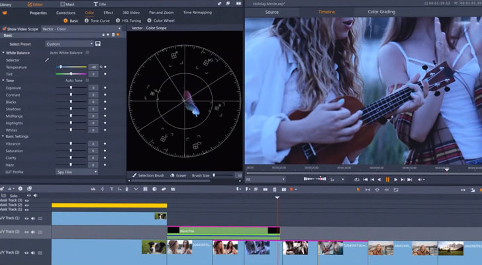Open the LUT Profile dropdown
Screen dimensions: 482x265
click(x=77, y=172)
